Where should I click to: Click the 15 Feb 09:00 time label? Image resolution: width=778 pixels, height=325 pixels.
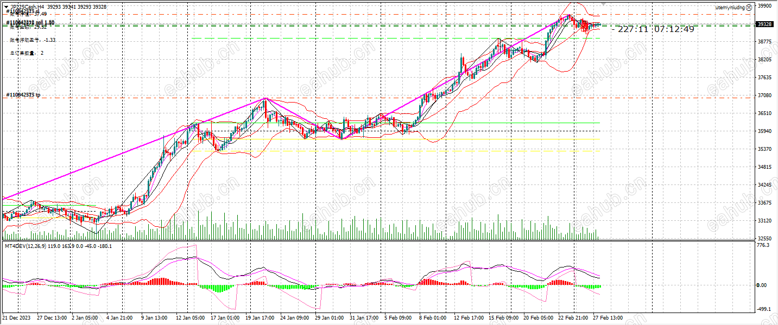pos(503,317)
